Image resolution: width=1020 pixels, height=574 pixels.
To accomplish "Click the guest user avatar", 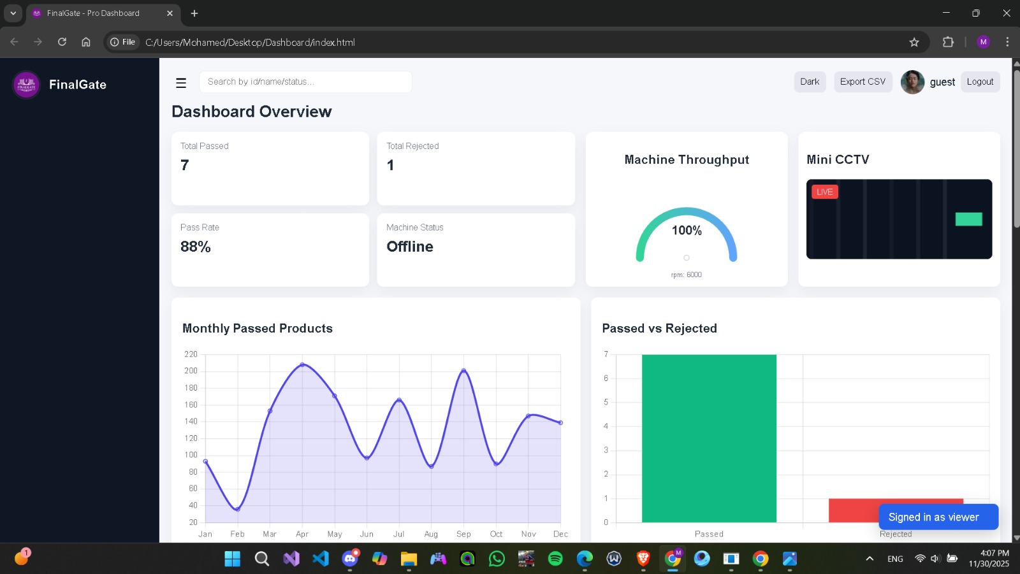I will coord(912,82).
